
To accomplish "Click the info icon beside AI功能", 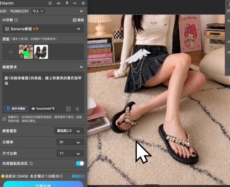I will click(16, 20).
